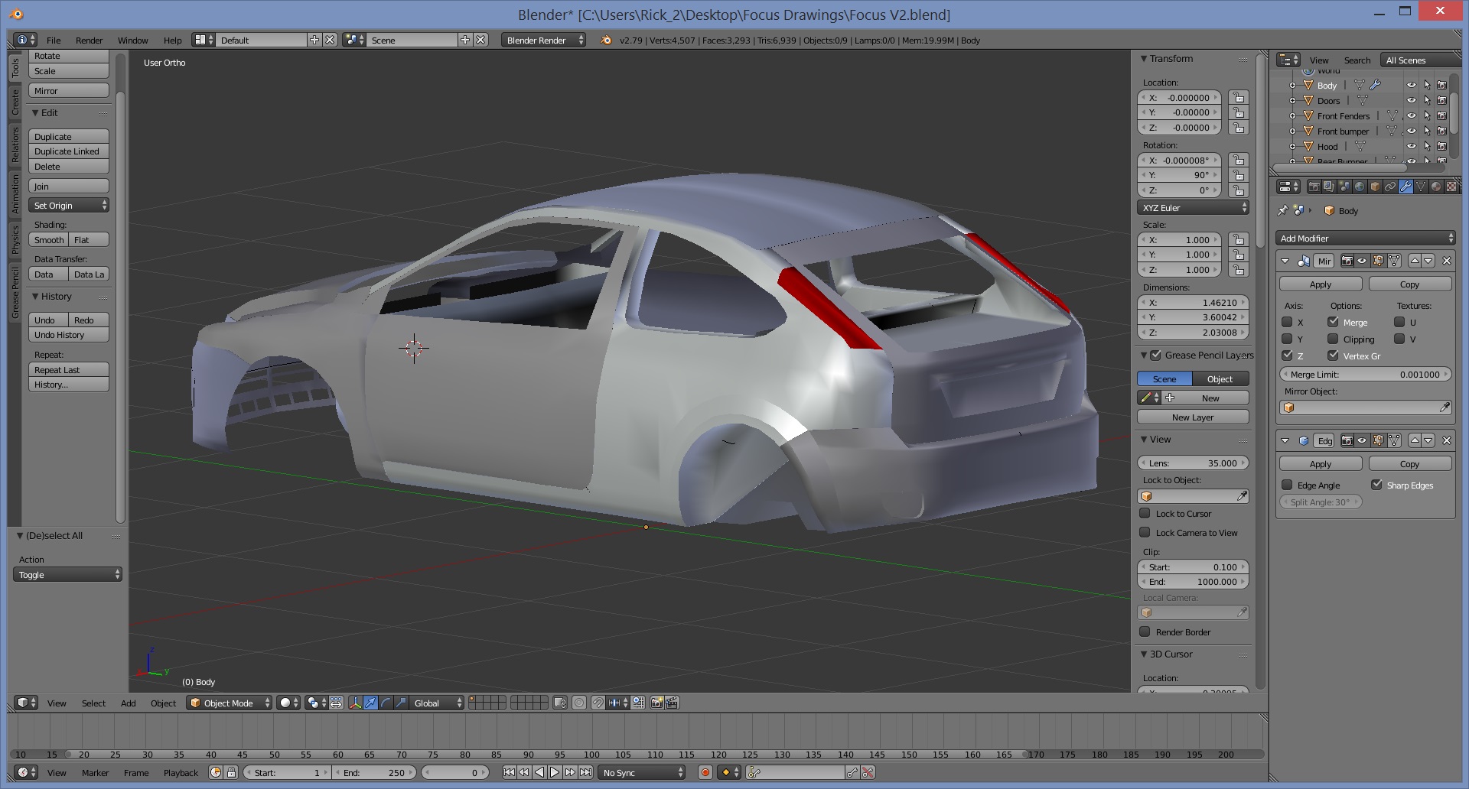Open the Render properties camera tab
This screenshot has width=1469, height=789.
[1314, 187]
